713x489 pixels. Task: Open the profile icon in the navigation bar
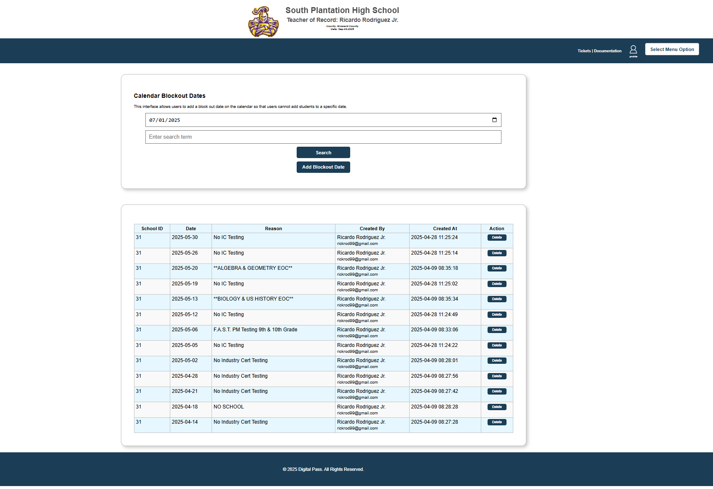pyautogui.click(x=633, y=50)
